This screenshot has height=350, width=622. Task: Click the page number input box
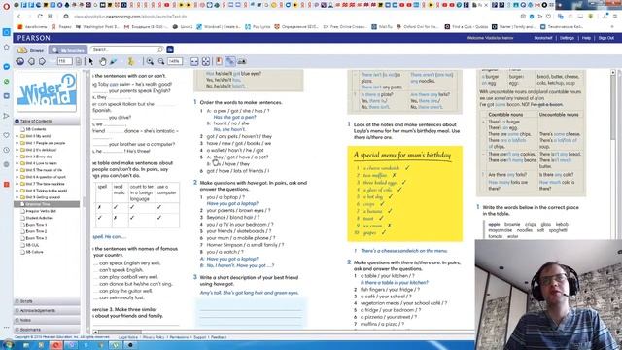click(x=64, y=61)
